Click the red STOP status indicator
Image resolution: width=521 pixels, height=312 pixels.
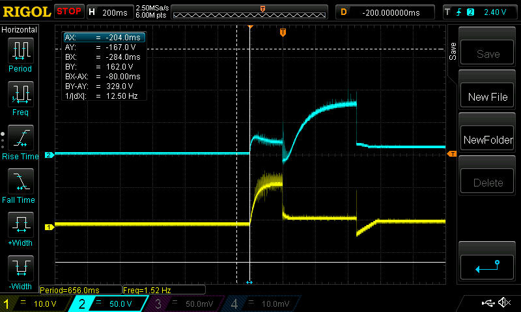(68, 12)
